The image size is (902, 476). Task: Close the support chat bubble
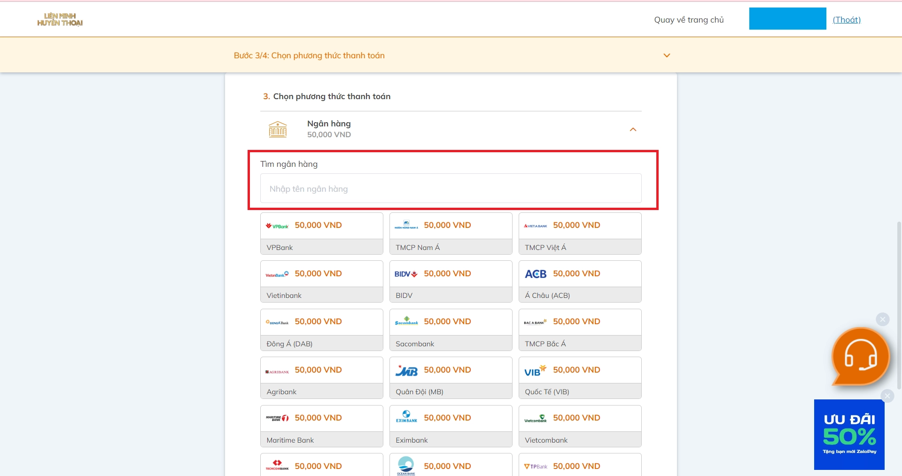(x=883, y=320)
